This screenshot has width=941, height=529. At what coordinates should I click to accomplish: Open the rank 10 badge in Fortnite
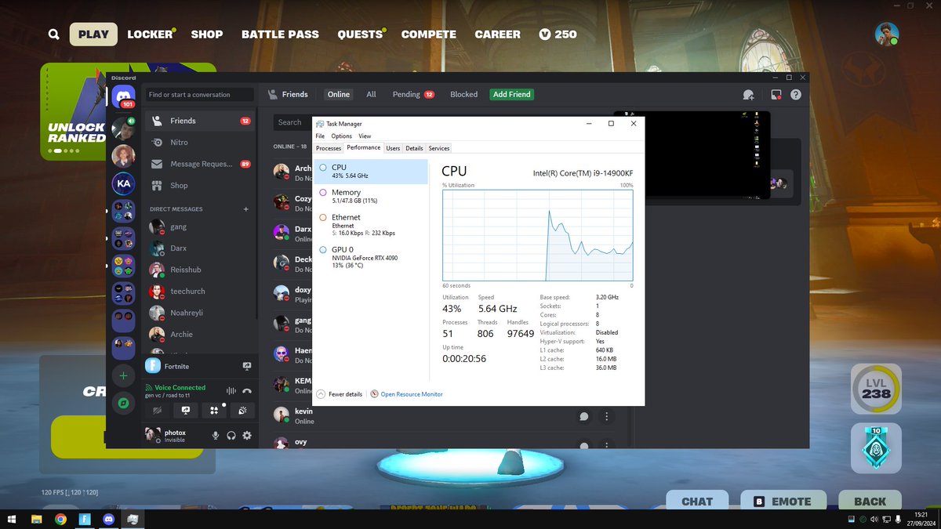[875, 450]
